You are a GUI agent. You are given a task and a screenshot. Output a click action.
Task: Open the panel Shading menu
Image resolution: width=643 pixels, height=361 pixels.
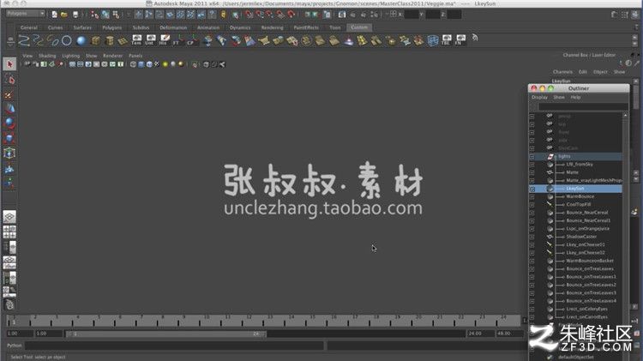(47, 56)
